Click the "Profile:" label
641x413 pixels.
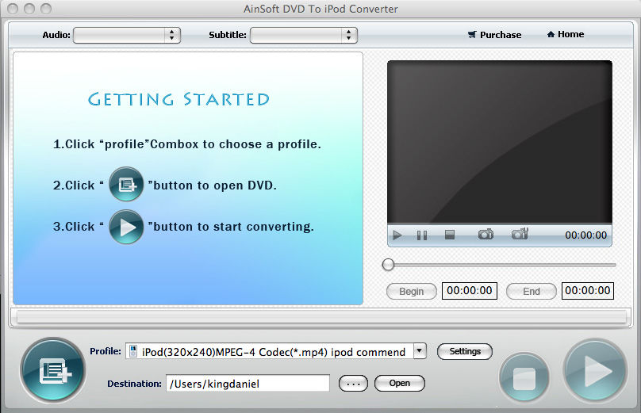tap(105, 351)
